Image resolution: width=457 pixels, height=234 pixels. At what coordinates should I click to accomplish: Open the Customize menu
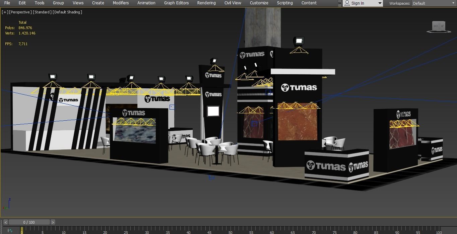(x=259, y=3)
